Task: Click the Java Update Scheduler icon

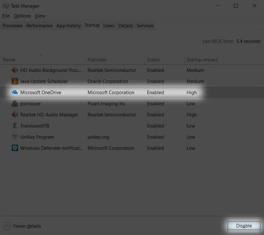Action: click(x=15, y=81)
